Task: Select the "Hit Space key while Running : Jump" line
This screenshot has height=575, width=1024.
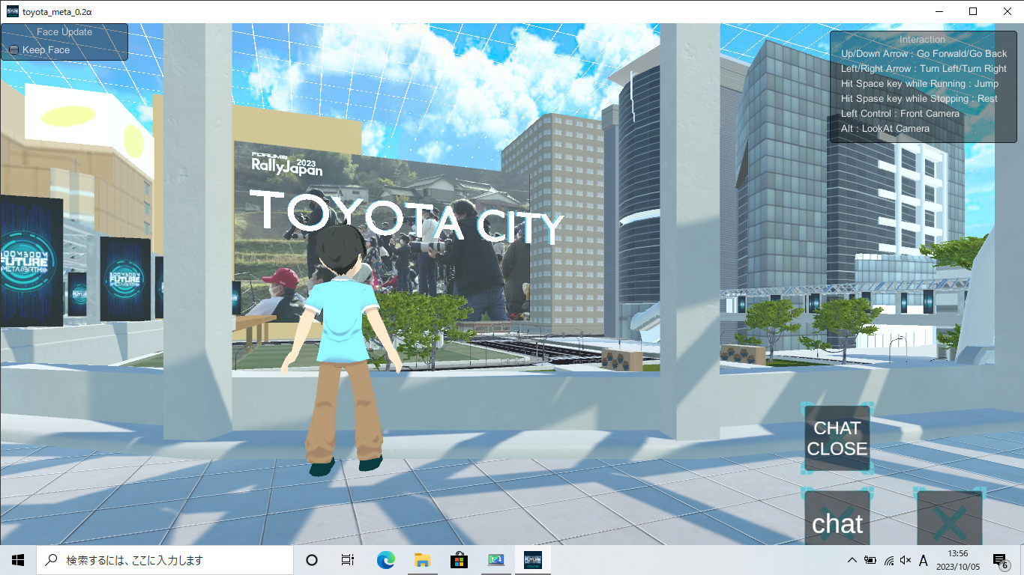Action: tap(920, 84)
